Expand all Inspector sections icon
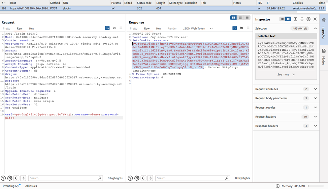Screen dimensions: 328x189 tap(295, 19)
